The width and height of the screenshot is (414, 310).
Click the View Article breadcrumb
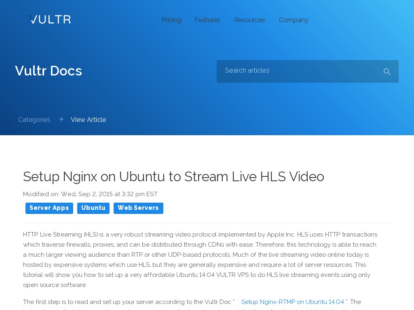click(x=89, y=119)
